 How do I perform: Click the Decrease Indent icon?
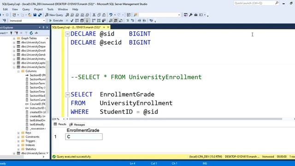139,20
